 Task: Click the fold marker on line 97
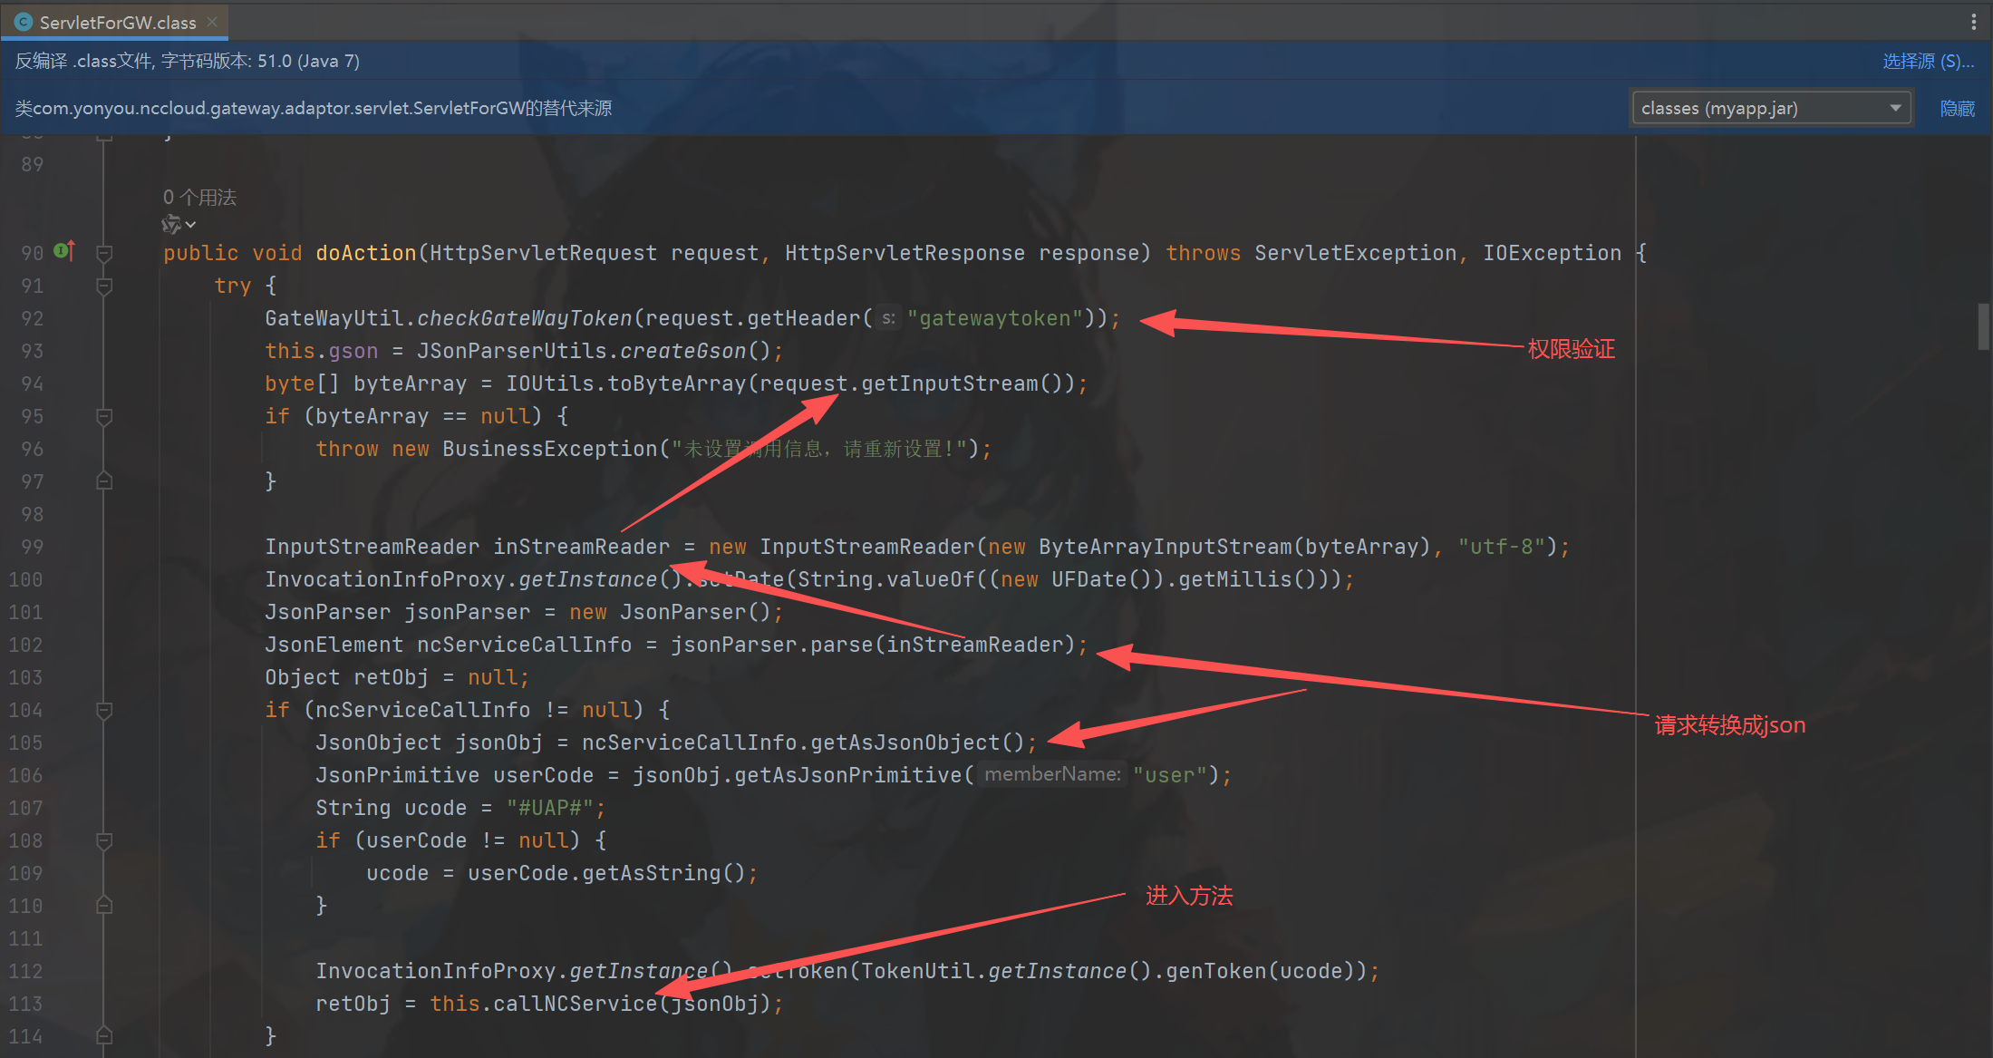tap(104, 481)
